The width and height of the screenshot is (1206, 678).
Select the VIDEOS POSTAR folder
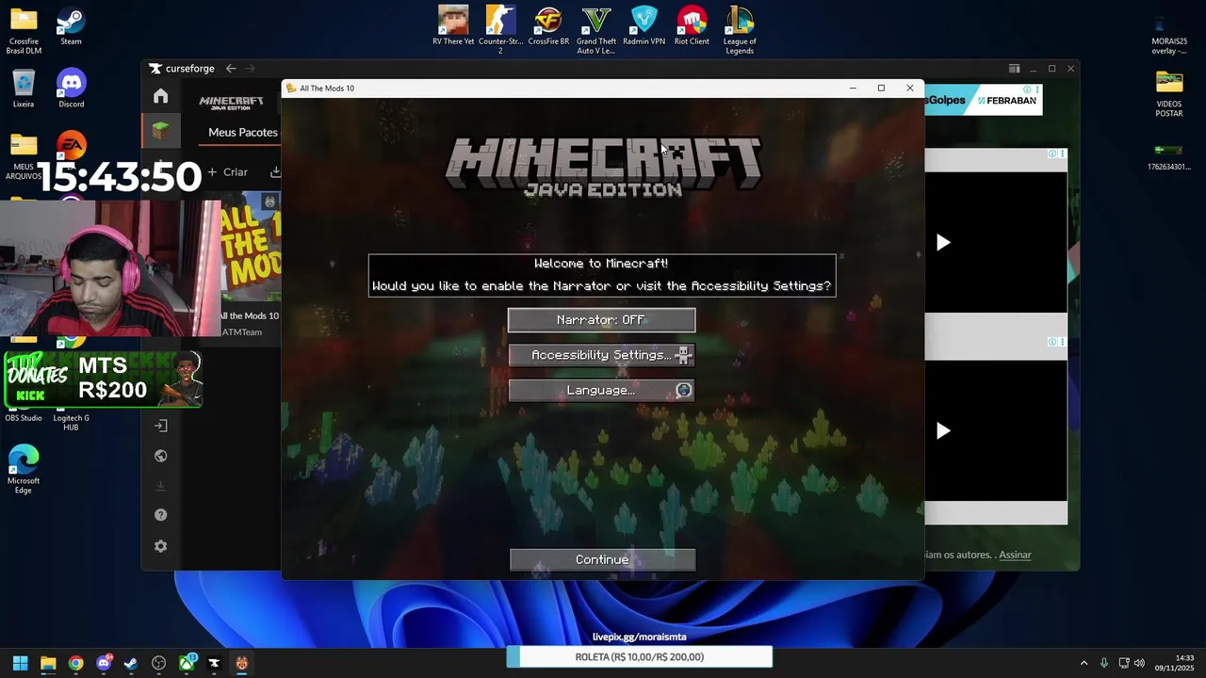(1169, 94)
